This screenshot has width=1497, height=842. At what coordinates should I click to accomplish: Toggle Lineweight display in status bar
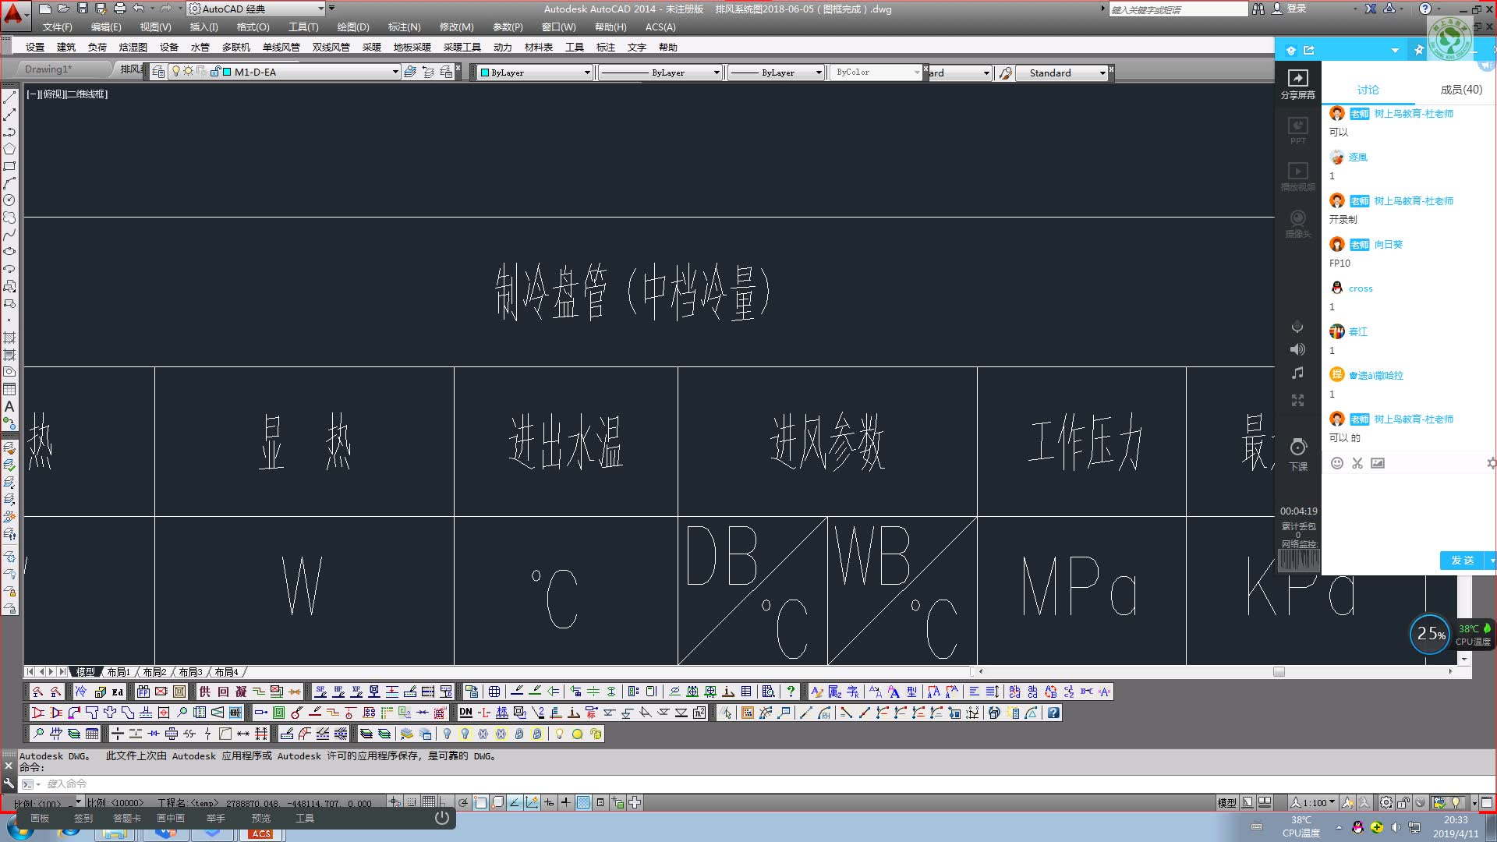[566, 802]
